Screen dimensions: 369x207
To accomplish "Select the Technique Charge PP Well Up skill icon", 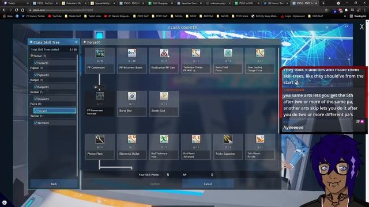I will pyautogui.click(x=196, y=53).
